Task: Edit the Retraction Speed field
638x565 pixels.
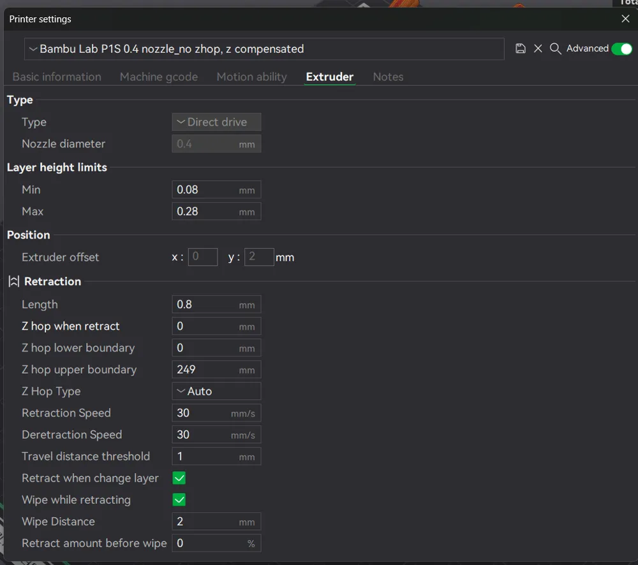Action: click(x=216, y=413)
